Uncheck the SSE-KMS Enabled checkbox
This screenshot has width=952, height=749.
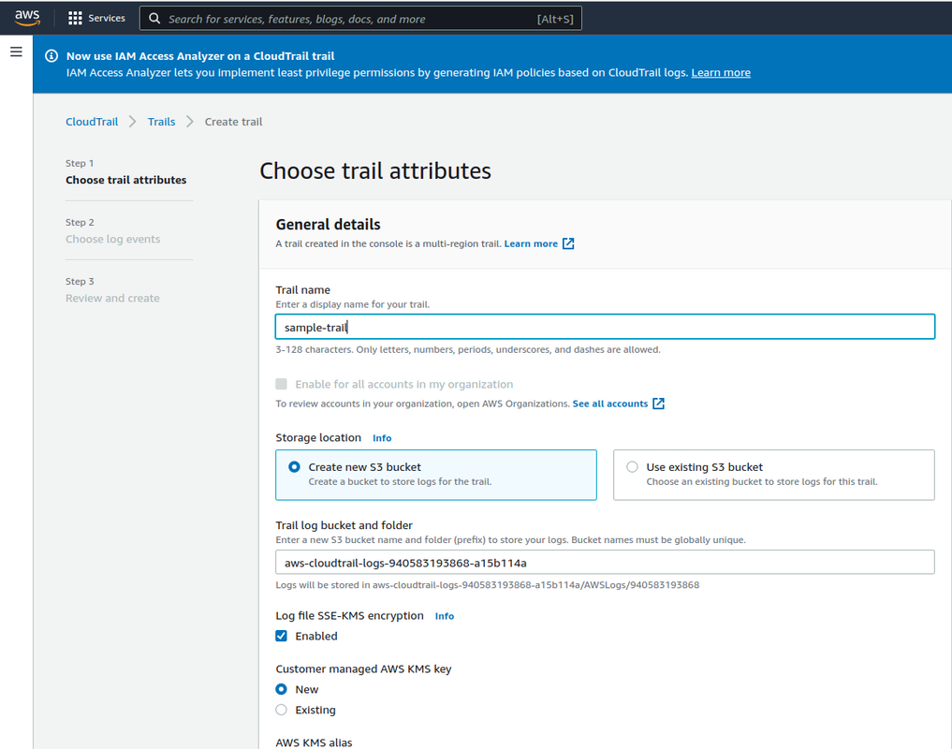pyautogui.click(x=281, y=636)
